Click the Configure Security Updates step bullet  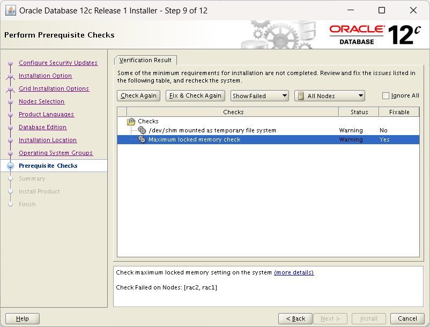point(10,63)
